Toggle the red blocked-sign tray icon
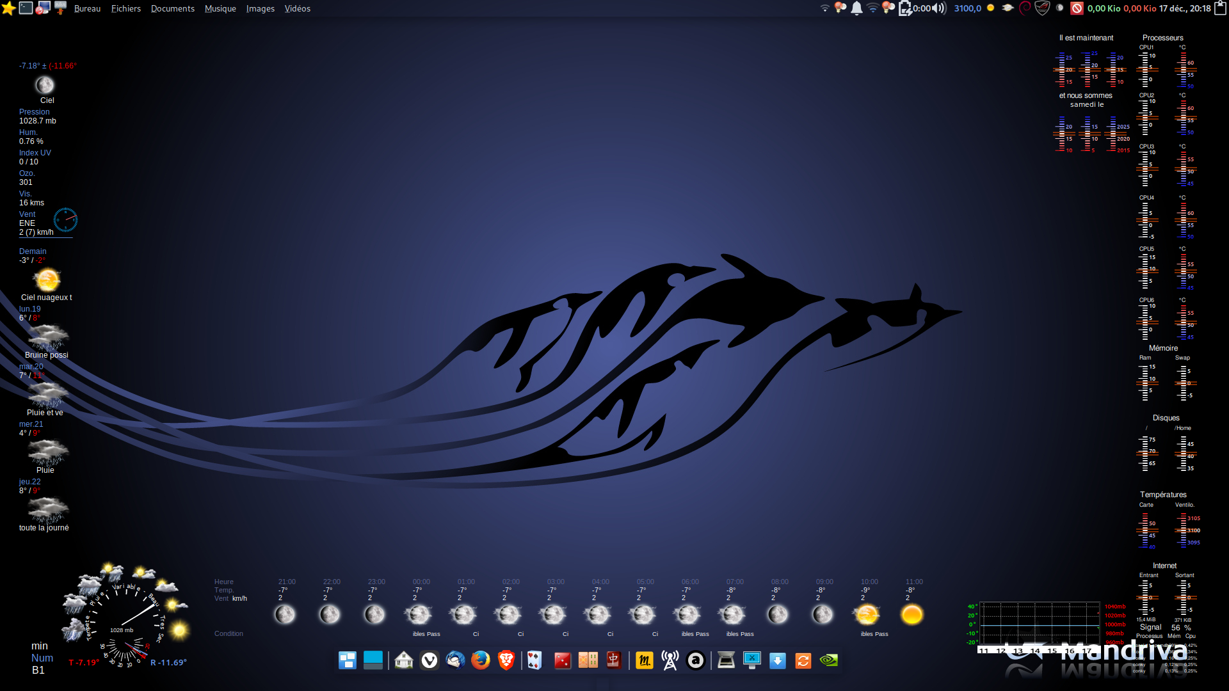Image resolution: width=1229 pixels, height=691 pixels. click(1077, 8)
